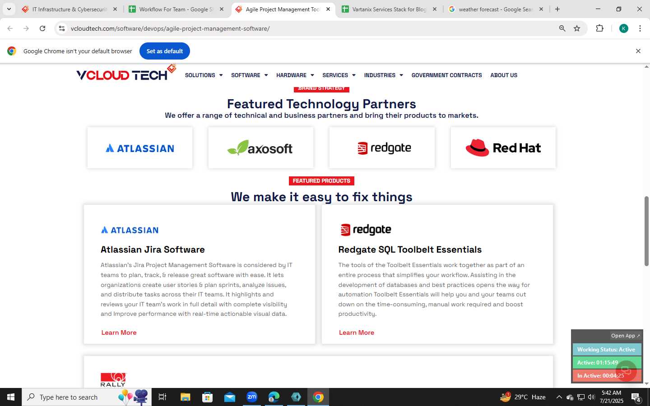Click Learn More under Redgate SQL Toolbelt
This screenshot has height=406, width=650.
click(x=357, y=332)
